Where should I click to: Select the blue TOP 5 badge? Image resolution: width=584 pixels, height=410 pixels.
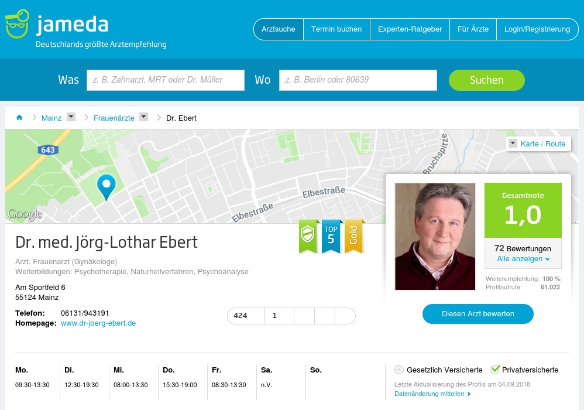(331, 235)
